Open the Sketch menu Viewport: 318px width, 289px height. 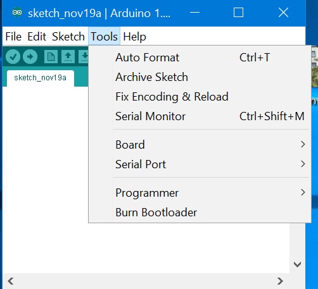coord(68,37)
